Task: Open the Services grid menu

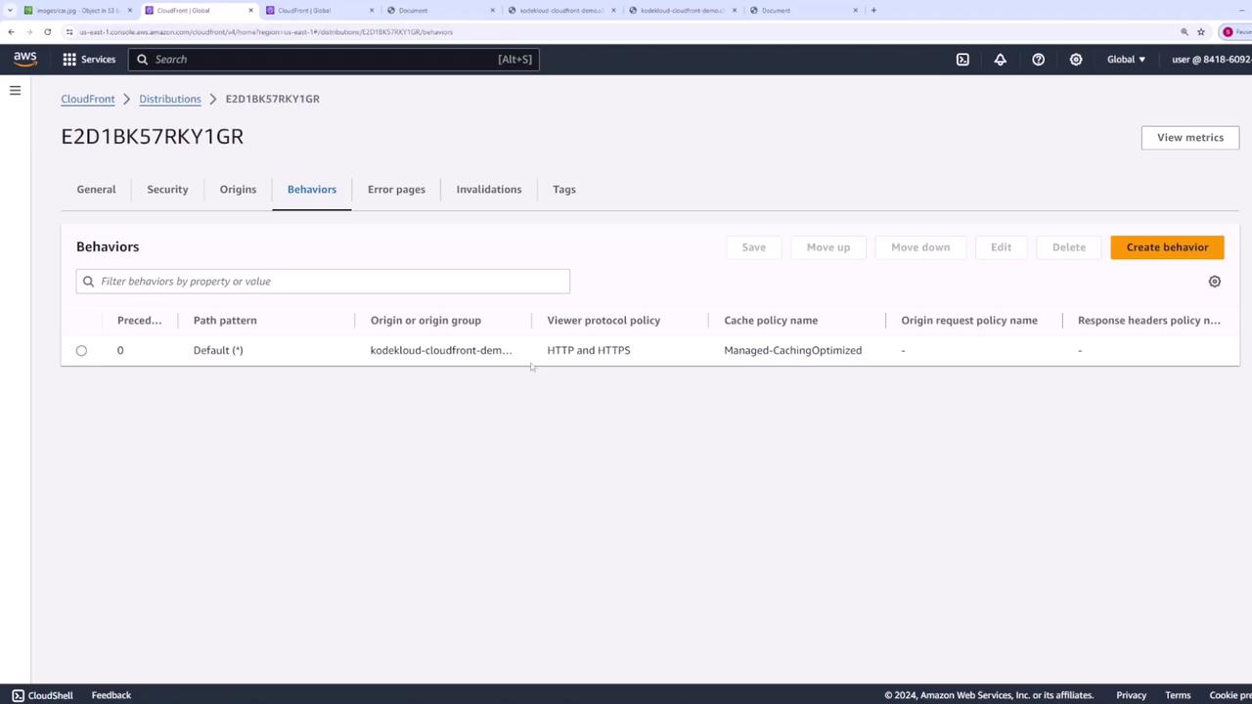Action: pos(89,59)
